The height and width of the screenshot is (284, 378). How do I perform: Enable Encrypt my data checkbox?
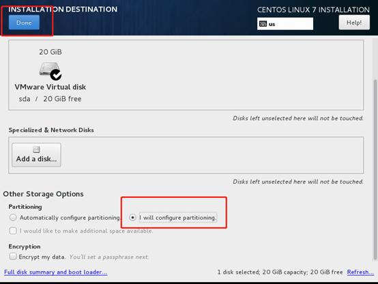tap(13, 256)
